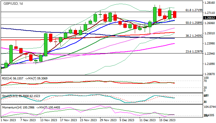Click the 7 Nov 2023 date label
Image resolution: width=216 pixels, height=123 pixels.
(x=28, y=120)
